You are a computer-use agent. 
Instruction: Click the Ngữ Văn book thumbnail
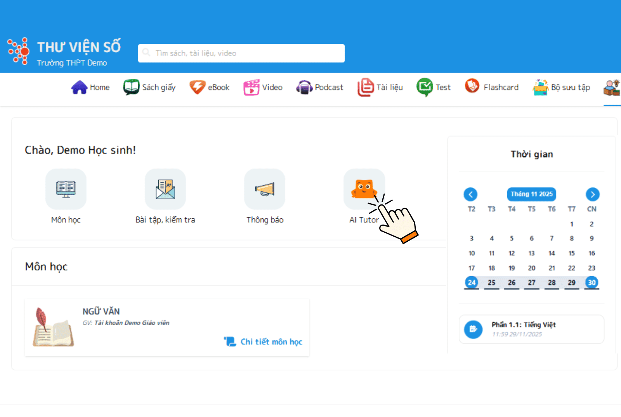click(x=53, y=327)
